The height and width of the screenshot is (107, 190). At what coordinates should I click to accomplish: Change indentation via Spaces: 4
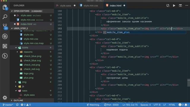(145, 105)
